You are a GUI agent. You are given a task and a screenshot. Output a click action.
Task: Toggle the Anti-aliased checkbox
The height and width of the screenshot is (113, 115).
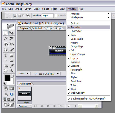[56, 16]
